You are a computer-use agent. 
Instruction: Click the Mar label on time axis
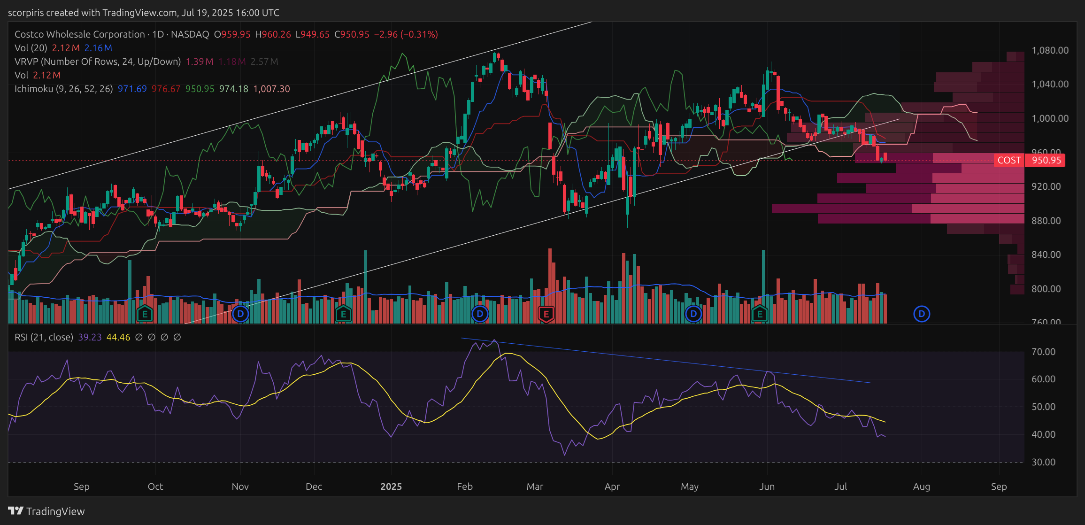[535, 486]
